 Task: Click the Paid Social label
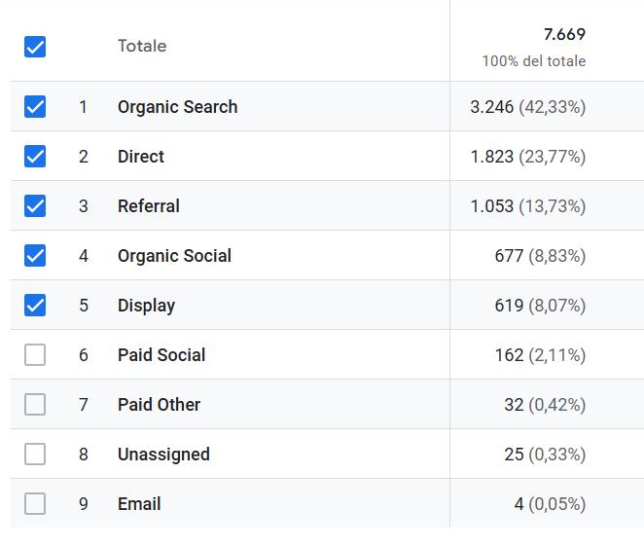click(161, 355)
